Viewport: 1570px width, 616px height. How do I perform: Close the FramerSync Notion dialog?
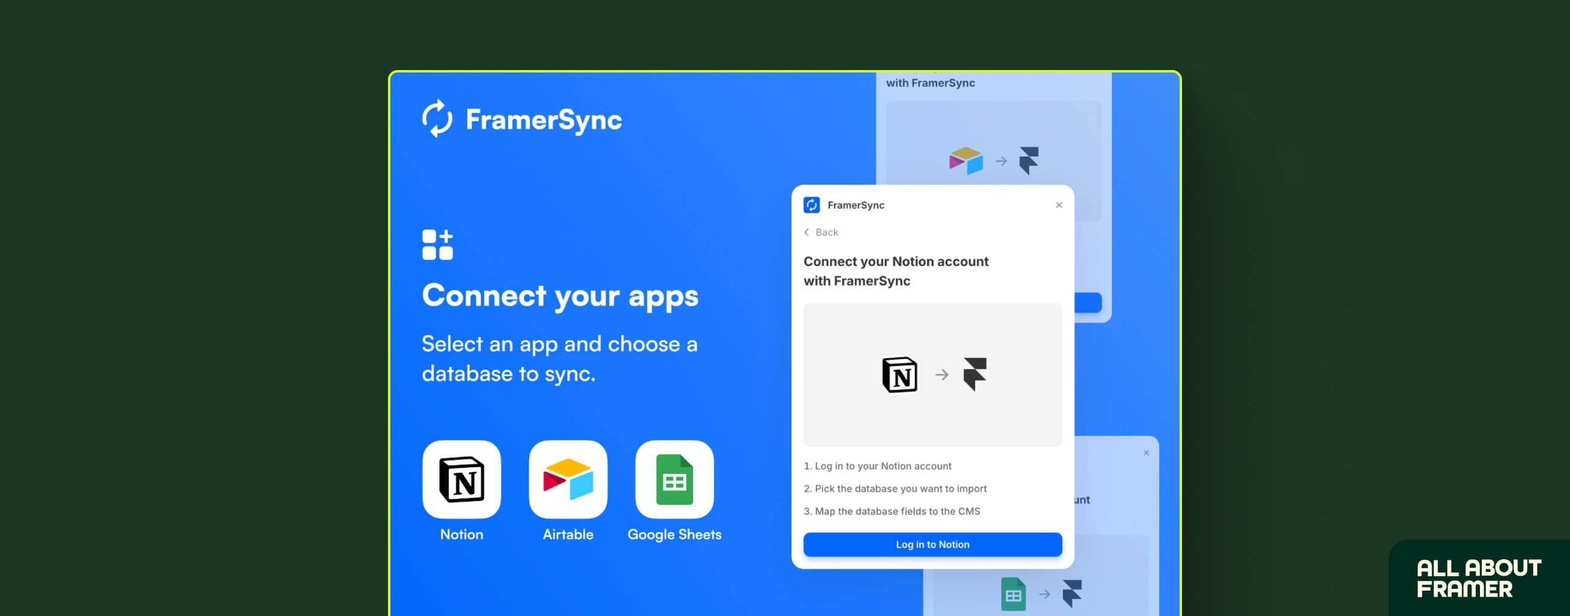click(1059, 205)
